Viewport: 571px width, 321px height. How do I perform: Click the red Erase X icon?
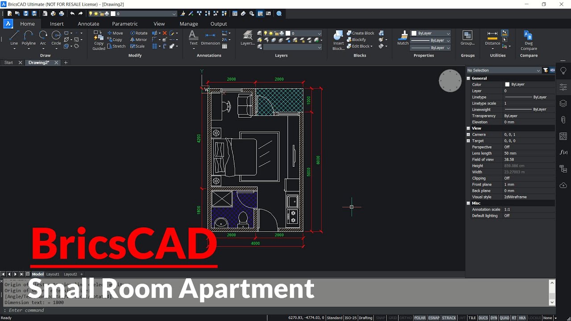tap(165, 33)
